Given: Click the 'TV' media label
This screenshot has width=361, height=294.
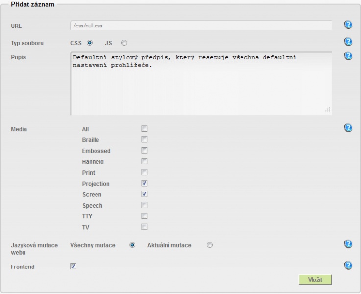Looking at the screenshot, I should (85, 228).
